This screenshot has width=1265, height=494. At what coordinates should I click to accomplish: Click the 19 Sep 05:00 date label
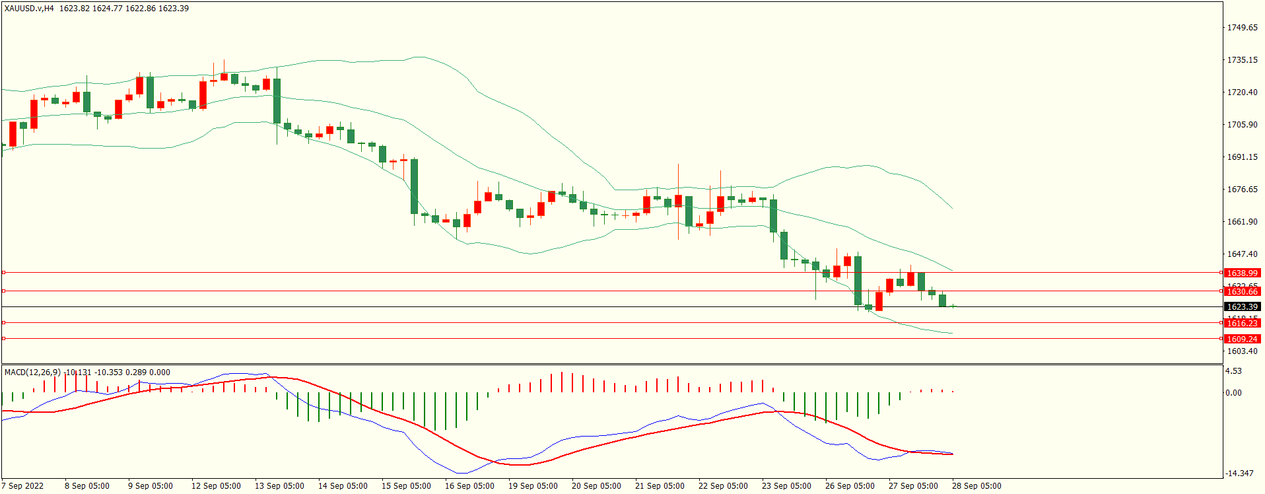tap(533, 486)
